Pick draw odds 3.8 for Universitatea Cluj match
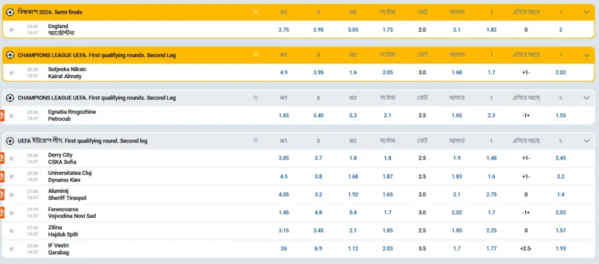Viewport: 599px width, 264px height. pyautogui.click(x=318, y=176)
